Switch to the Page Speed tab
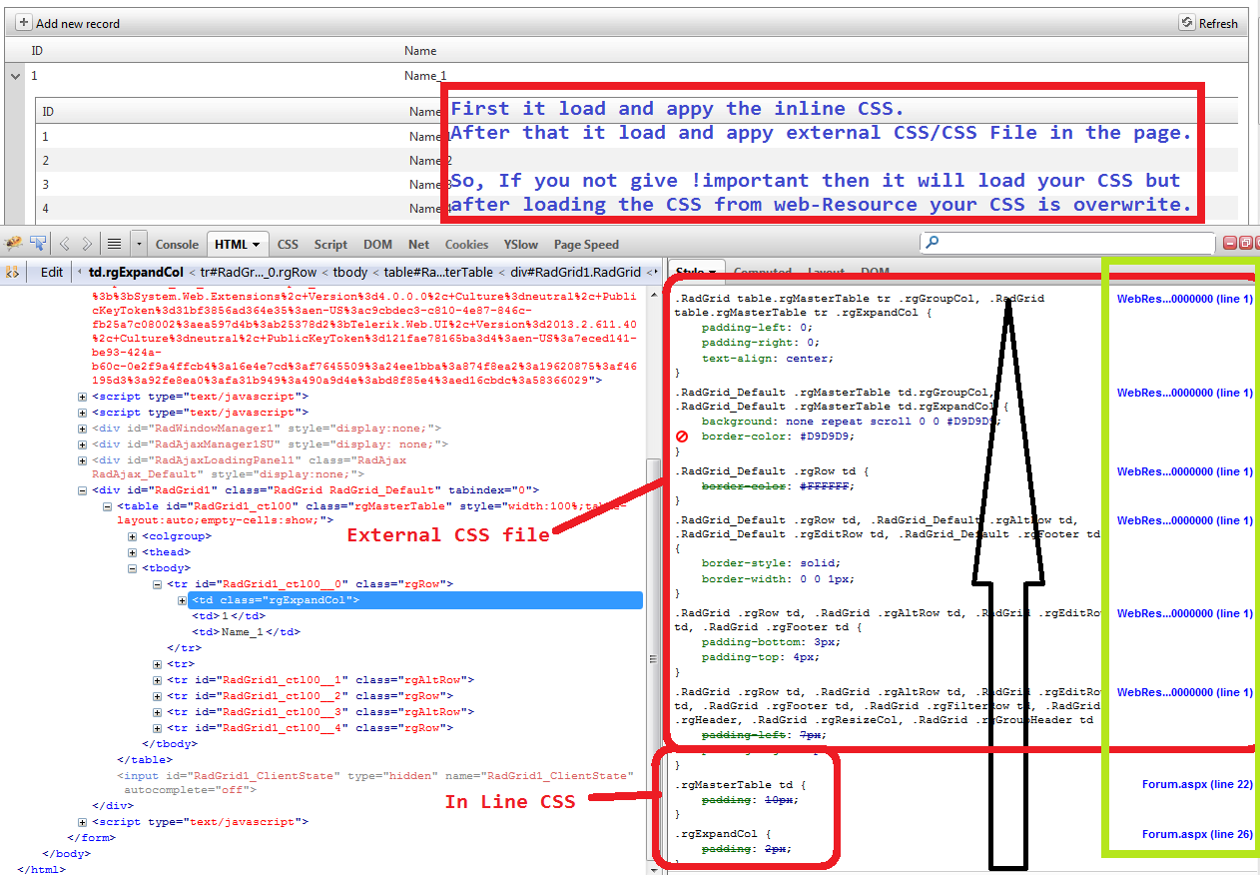The height and width of the screenshot is (875, 1260). pyautogui.click(x=586, y=244)
